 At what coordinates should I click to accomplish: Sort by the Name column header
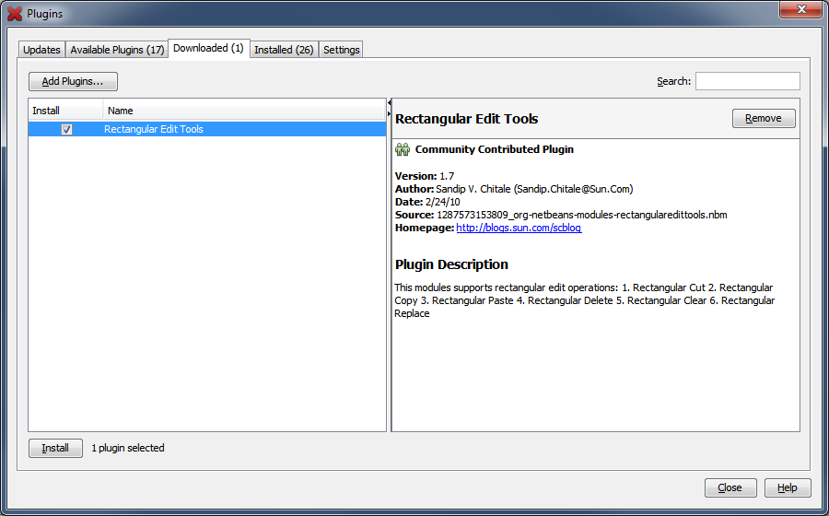pyautogui.click(x=244, y=111)
